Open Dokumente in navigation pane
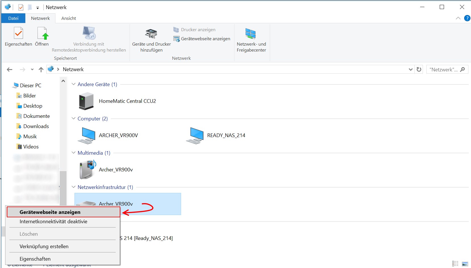This screenshot has height=268, width=471. (x=33, y=116)
